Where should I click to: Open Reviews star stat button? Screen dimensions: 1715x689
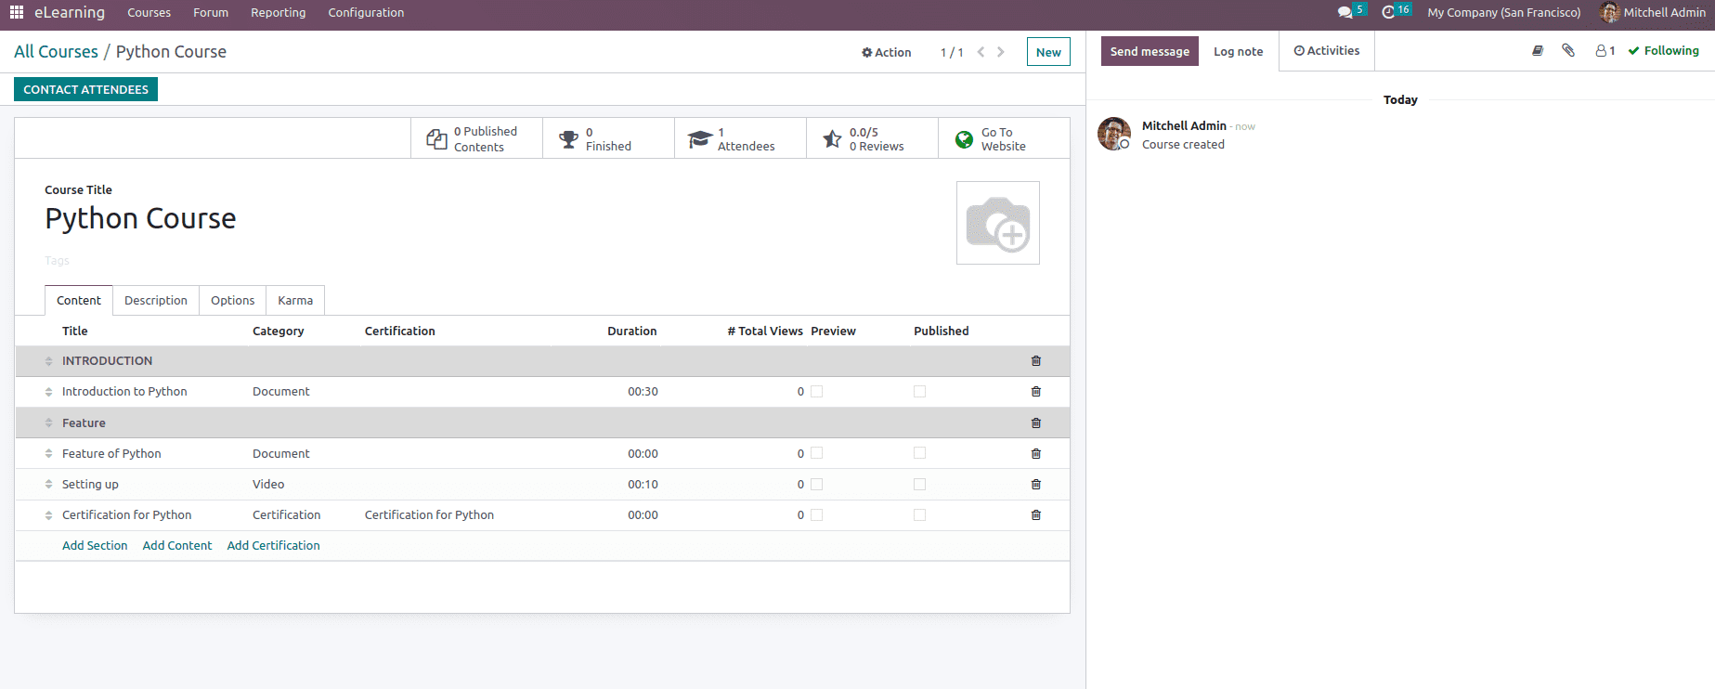872,138
